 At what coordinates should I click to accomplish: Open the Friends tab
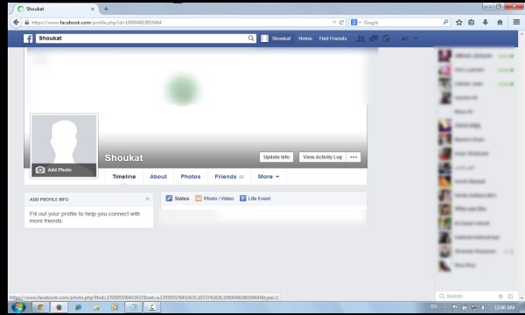point(229,177)
